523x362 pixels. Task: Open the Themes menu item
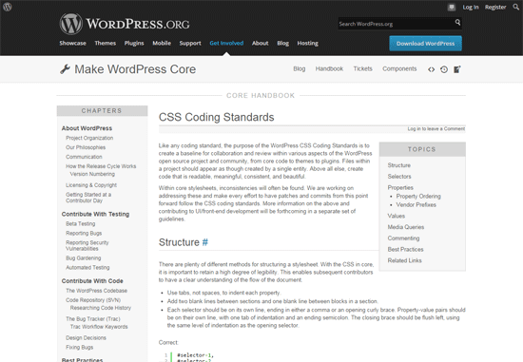coord(105,43)
